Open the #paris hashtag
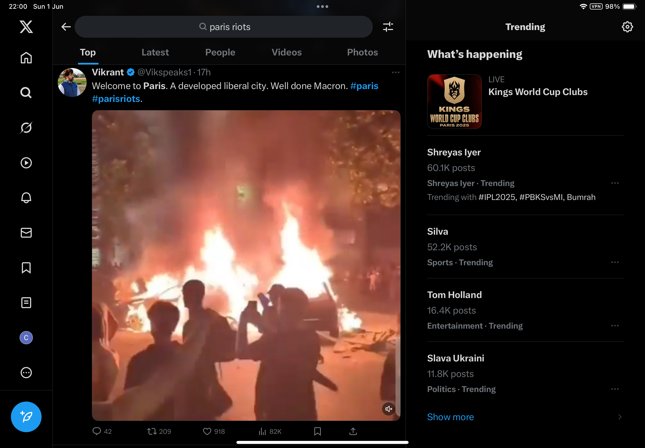The image size is (645, 448). point(364,86)
